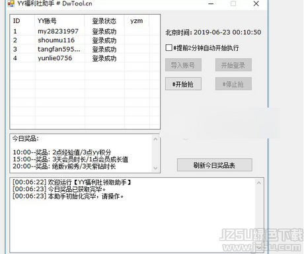Click ID cell 1 in account table
The height and width of the screenshot is (254, 304).
click(x=15, y=32)
